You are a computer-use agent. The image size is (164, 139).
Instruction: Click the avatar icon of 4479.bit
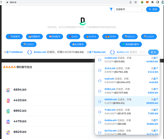point(8,121)
